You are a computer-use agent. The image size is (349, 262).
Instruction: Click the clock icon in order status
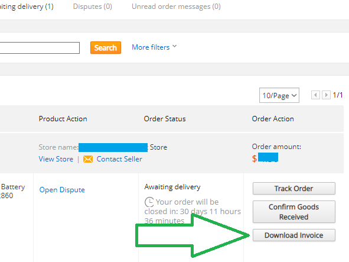coord(149,202)
